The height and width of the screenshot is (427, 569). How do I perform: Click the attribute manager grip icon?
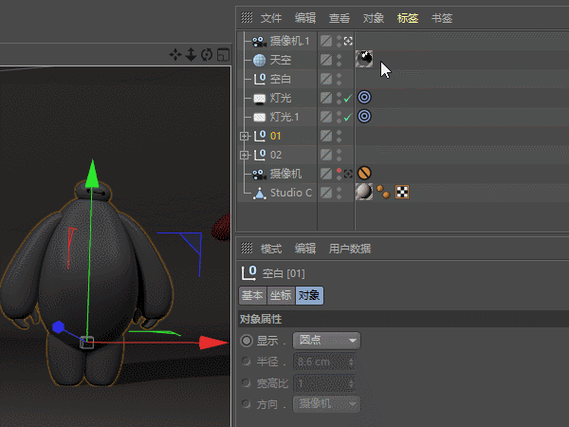(247, 248)
